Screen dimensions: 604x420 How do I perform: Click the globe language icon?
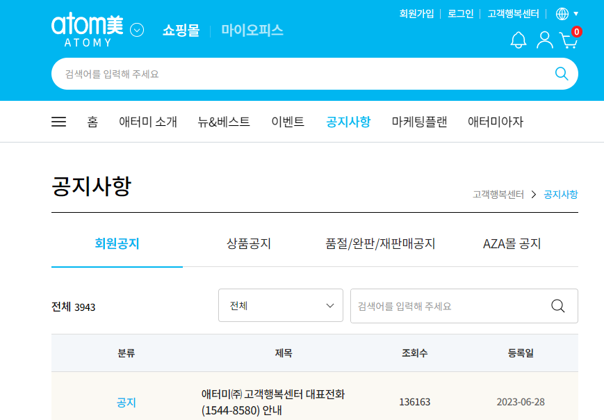562,14
